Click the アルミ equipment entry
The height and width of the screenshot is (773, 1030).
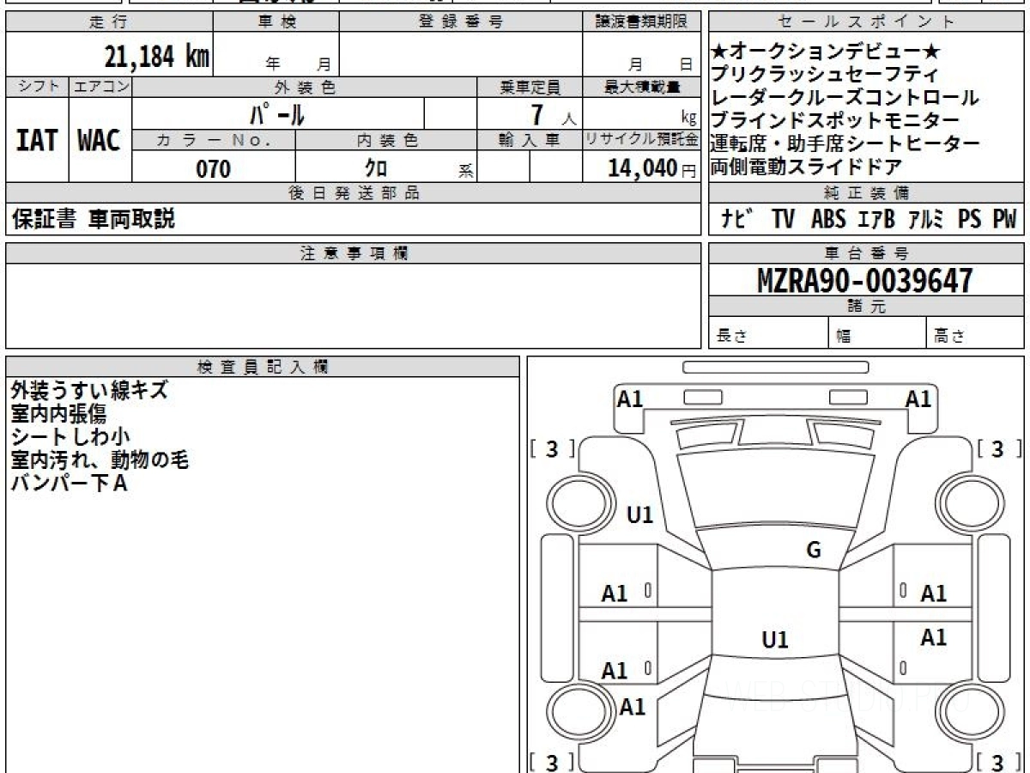[926, 220]
